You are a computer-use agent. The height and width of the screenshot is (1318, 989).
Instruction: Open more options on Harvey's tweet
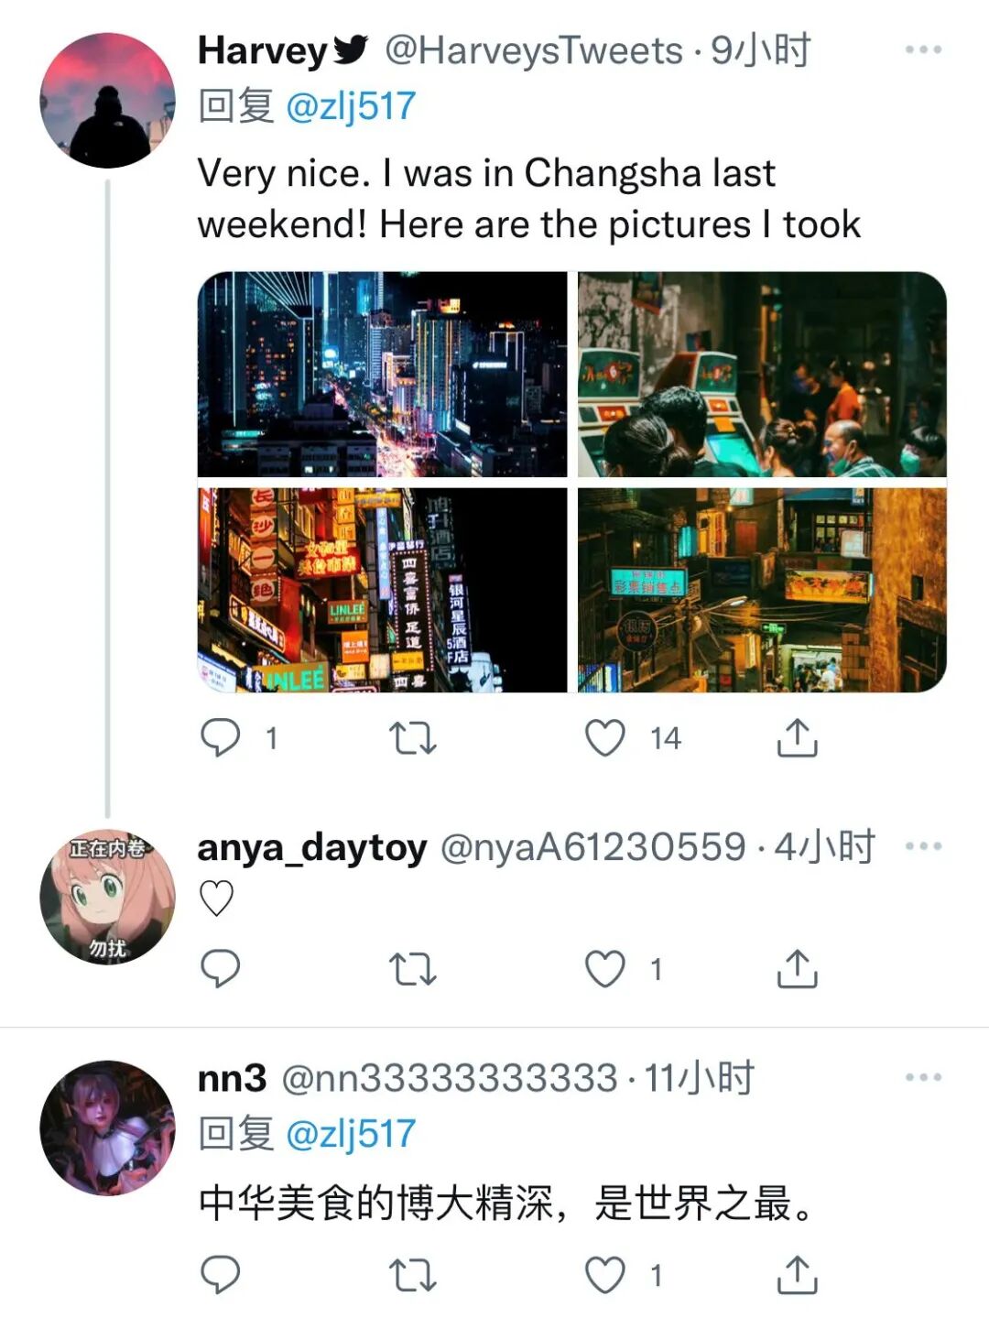pyautogui.click(x=923, y=49)
